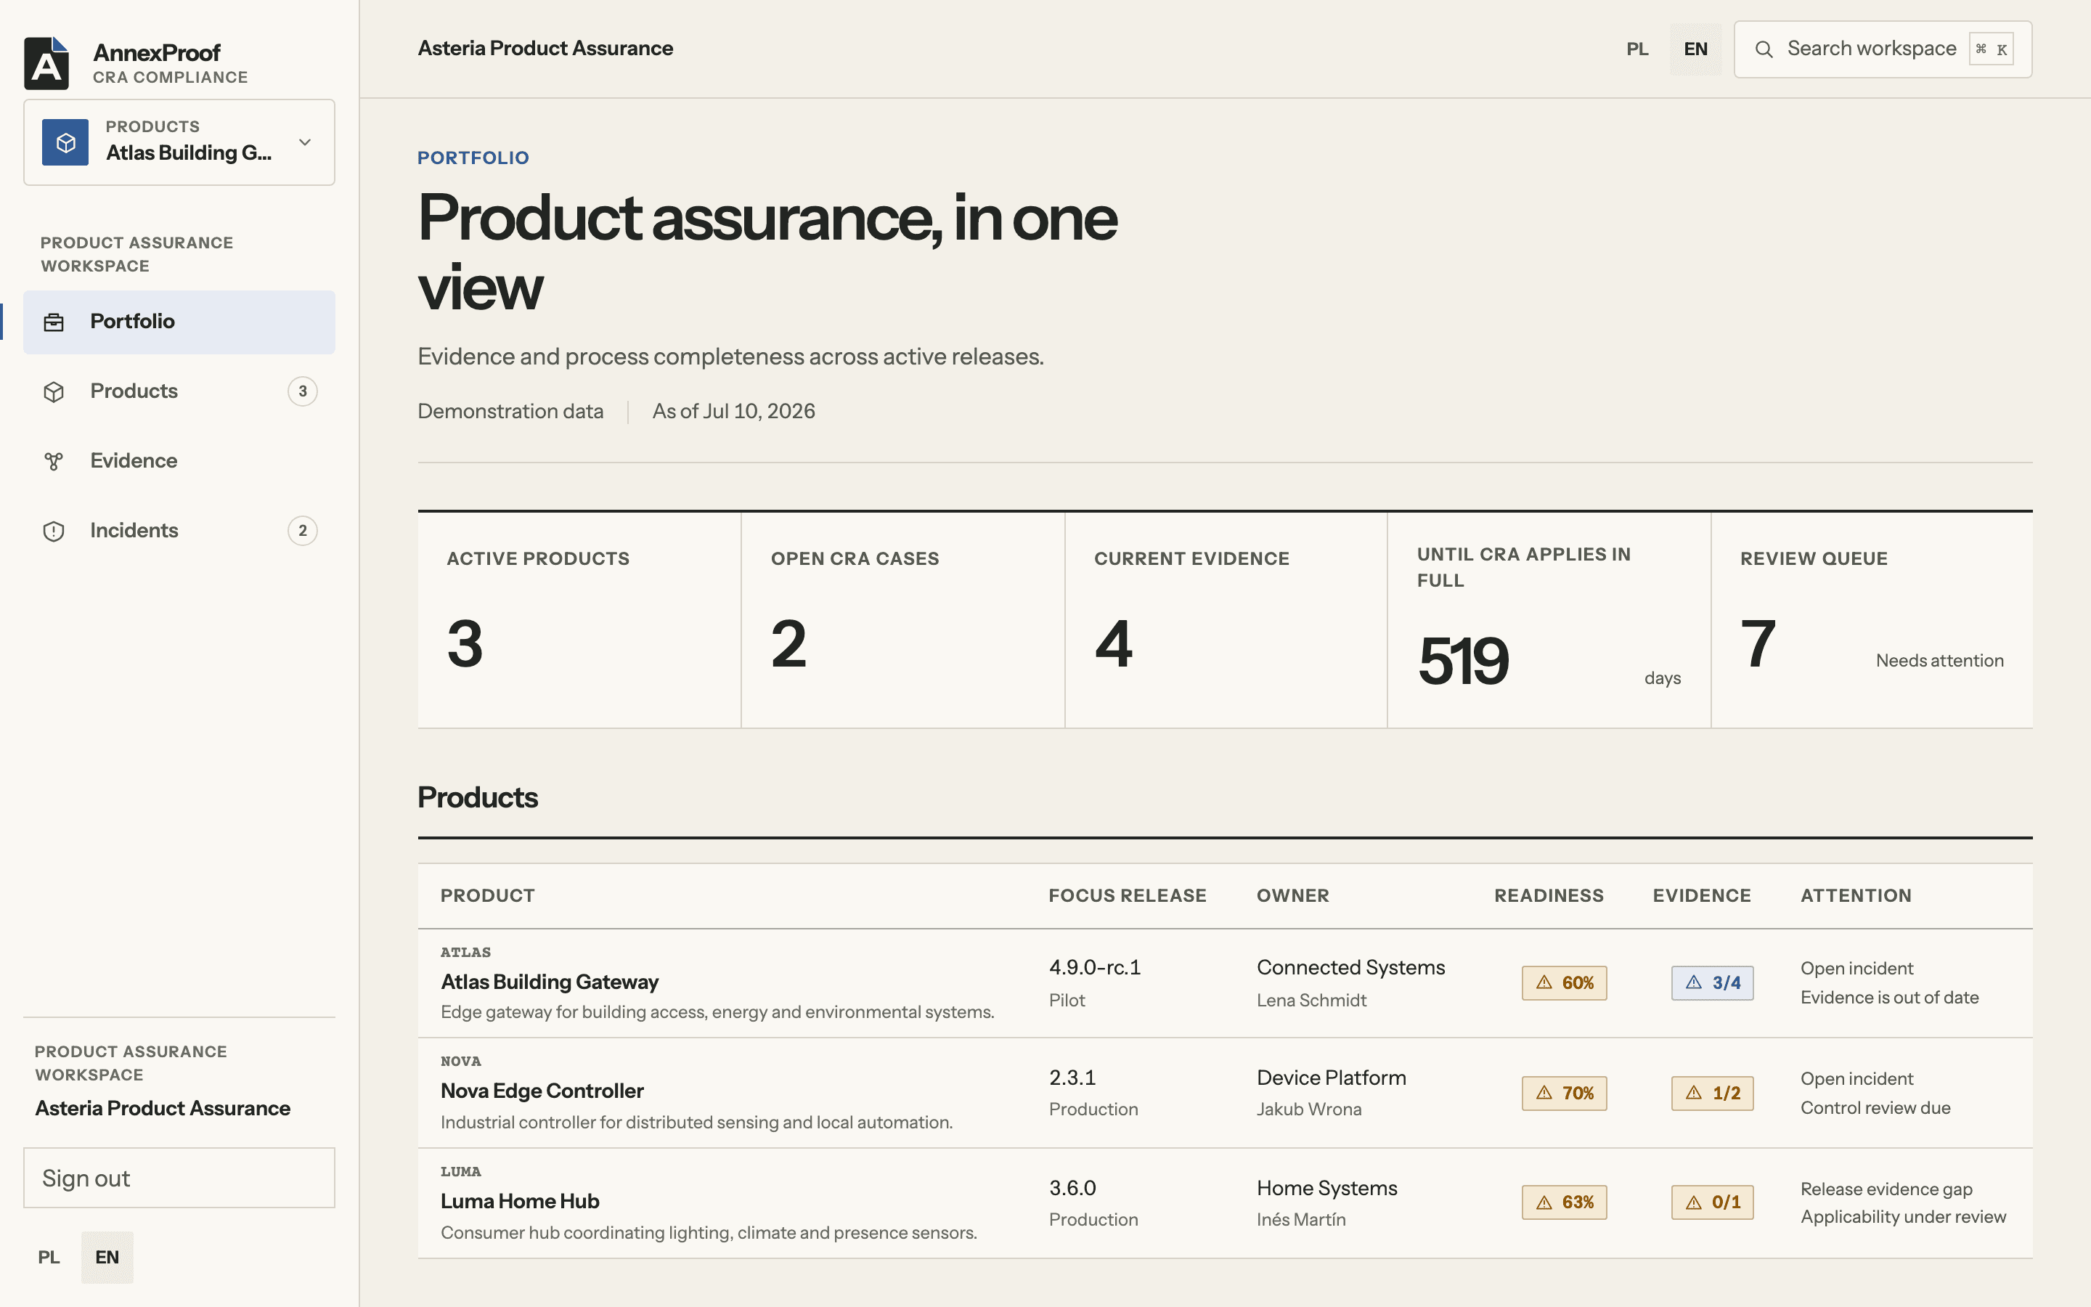Image resolution: width=2091 pixels, height=1307 pixels.
Task: Open the Open CRA Cases stat card
Action: [903, 620]
